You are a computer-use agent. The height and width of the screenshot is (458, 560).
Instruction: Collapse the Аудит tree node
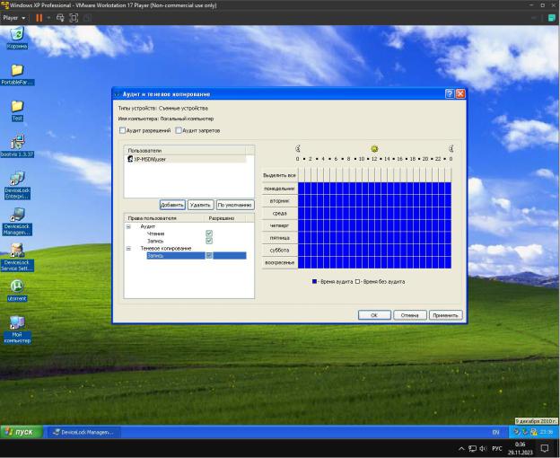(128, 226)
